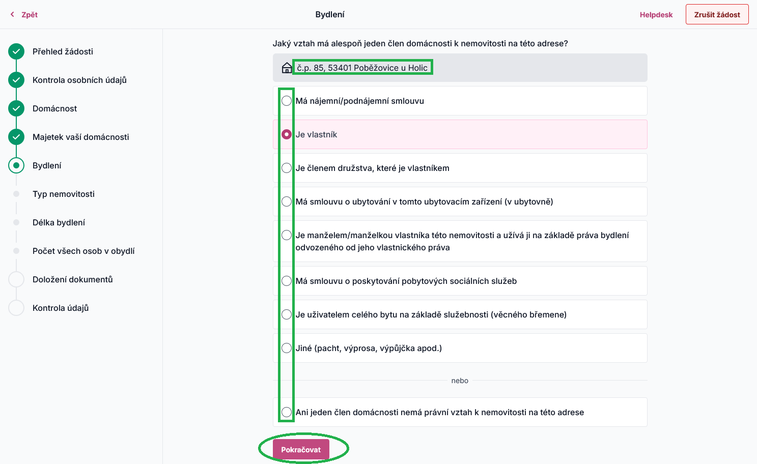
Task: Click the Pokračovat button
Action: [301, 450]
